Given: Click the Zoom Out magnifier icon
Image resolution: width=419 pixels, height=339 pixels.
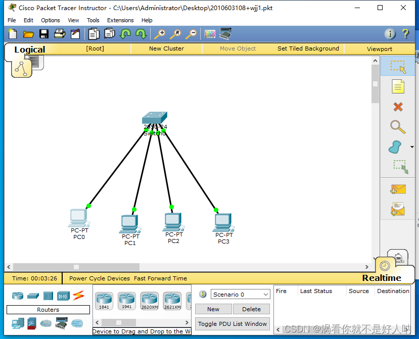Looking at the screenshot, I should point(192,34).
